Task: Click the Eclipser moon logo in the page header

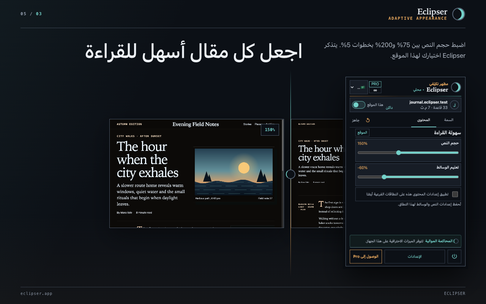Action: pos(459,14)
